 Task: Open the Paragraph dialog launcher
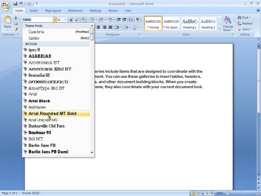[x=139, y=34]
